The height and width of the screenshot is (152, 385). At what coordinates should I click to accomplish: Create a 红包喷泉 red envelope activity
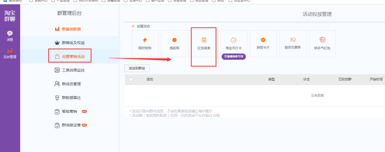pyautogui.click(x=204, y=44)
